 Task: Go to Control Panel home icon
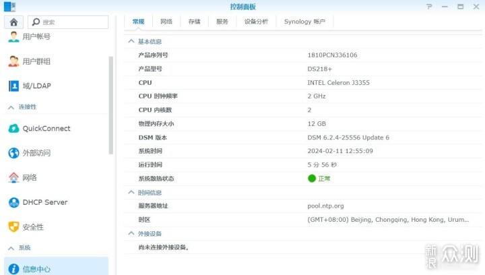(13, 22)
